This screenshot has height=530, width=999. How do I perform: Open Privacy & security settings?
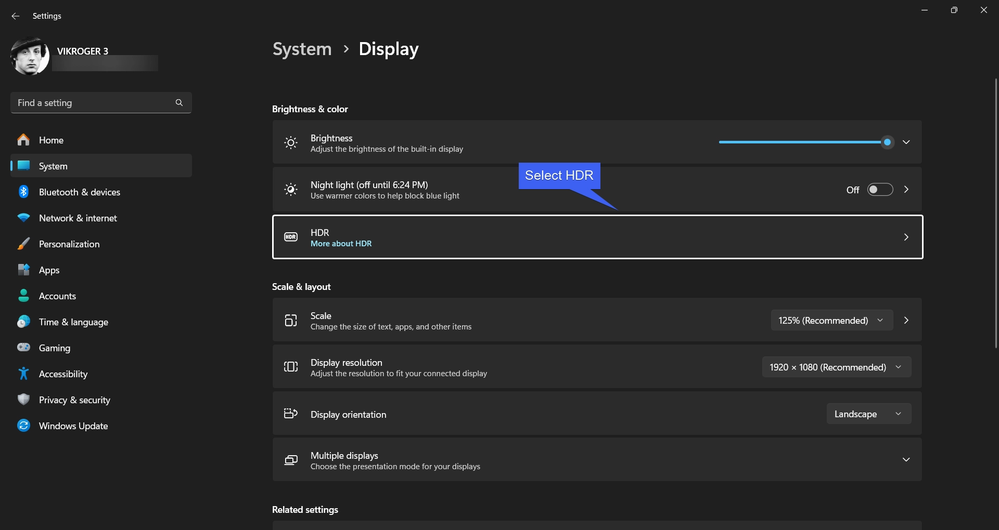click(x=101, y=400)
